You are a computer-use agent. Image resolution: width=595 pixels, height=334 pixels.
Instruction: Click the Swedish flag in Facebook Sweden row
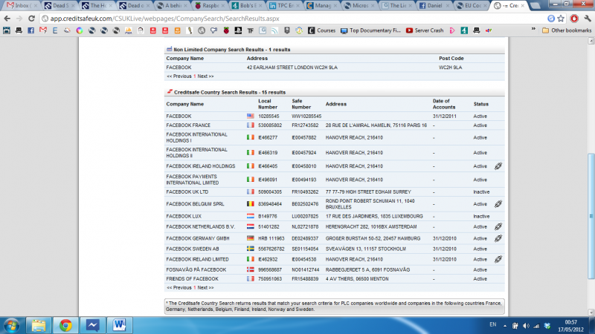click(251, 249)
